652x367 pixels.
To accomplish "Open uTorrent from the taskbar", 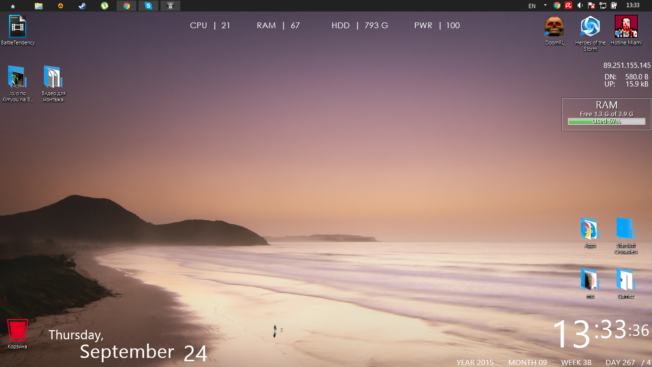I will [x=105, y=6].
